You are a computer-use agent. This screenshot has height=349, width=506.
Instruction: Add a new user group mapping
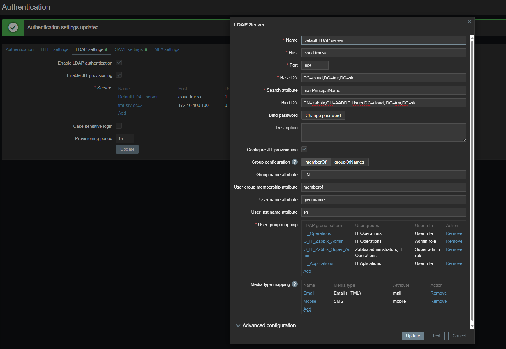point(307,271)
